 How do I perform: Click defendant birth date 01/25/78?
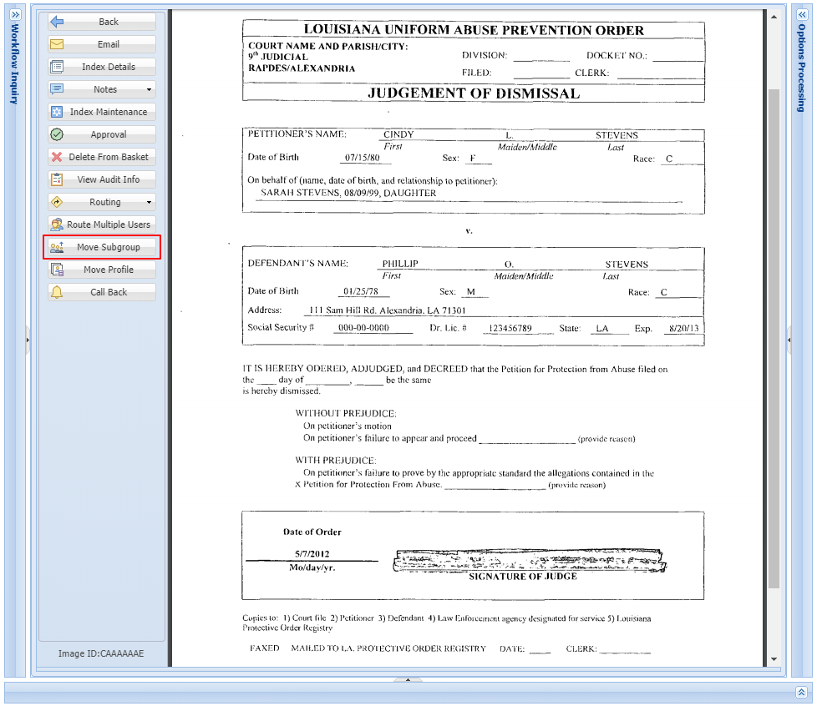point(361,291)
